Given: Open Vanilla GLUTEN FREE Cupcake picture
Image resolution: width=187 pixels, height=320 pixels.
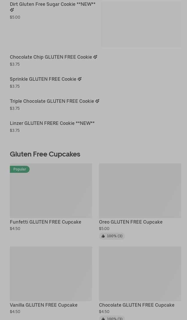Looking at the screenshot, I should point(51,274).
